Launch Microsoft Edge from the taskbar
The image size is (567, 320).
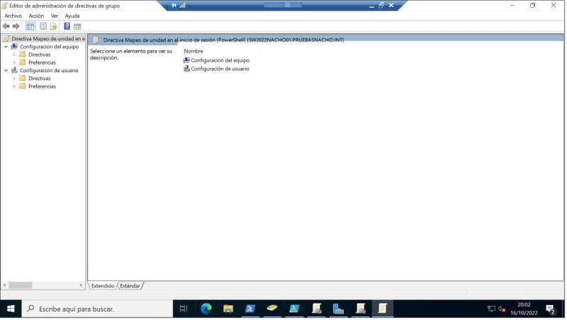(206, 309)
